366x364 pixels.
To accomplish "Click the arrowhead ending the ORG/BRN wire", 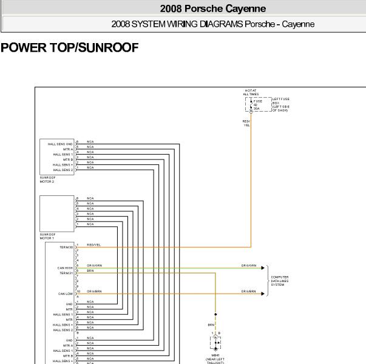I will (263, 294).
